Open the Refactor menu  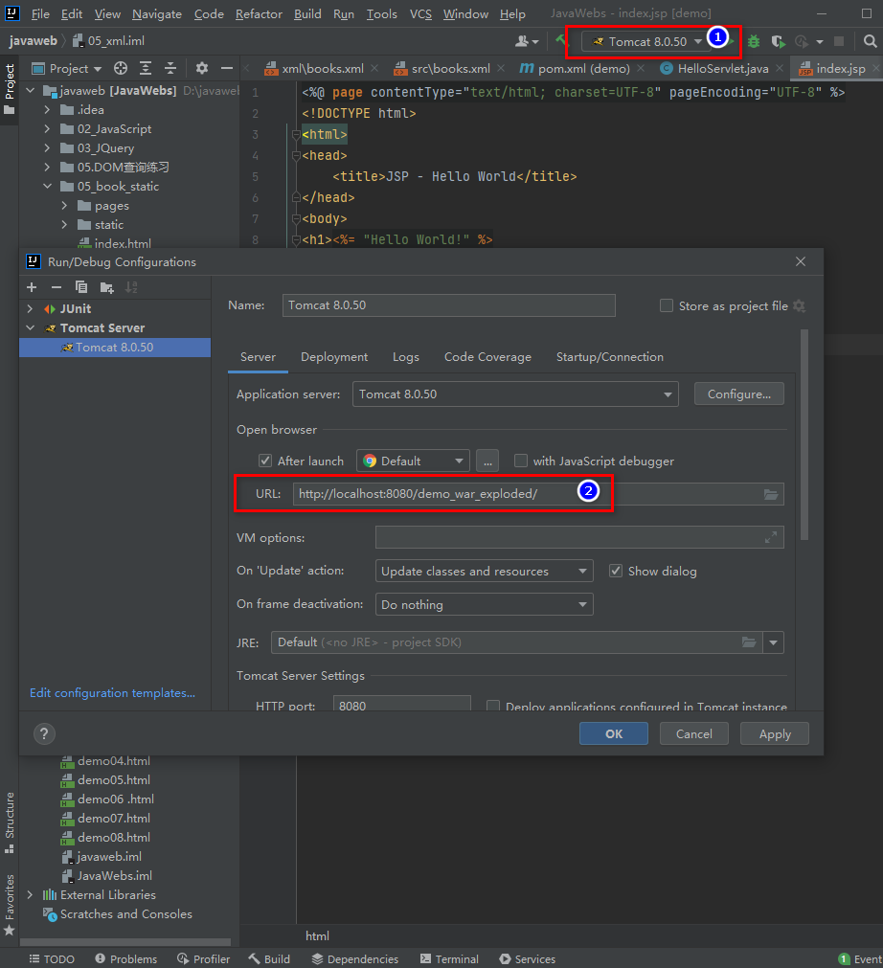(259, 13)
